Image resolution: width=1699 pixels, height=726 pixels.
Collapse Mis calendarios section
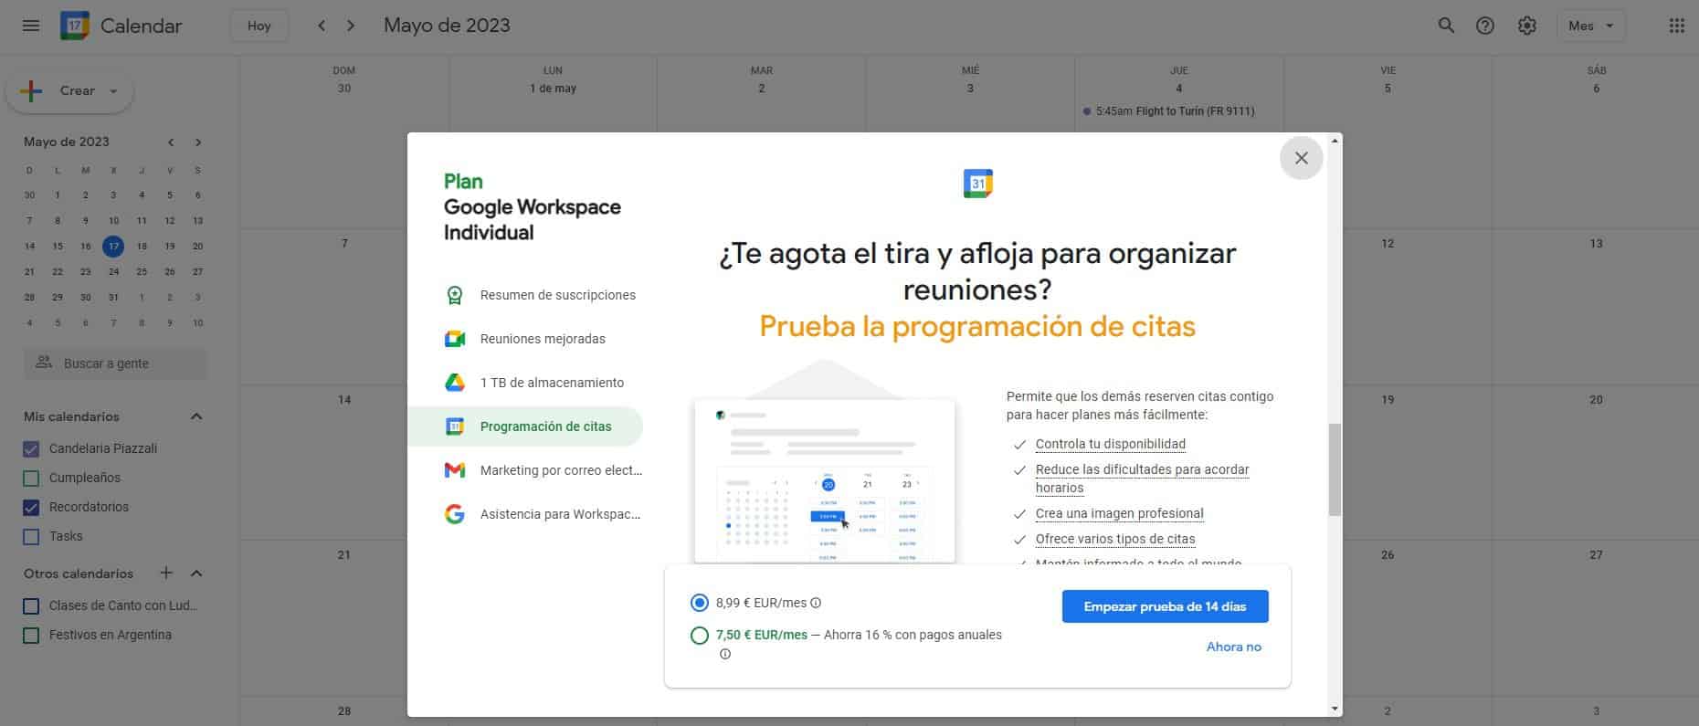(x=196, y=416)
